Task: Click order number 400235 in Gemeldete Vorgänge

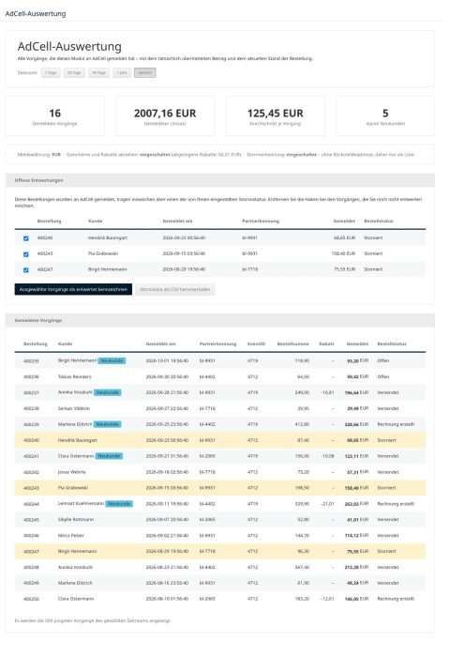Action: [31, 360]
